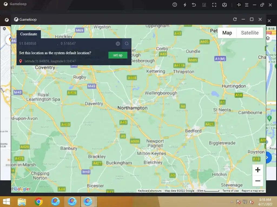277x207 pixels.
Task: Click the red location pin icon
Action: (x=21, y=61)
